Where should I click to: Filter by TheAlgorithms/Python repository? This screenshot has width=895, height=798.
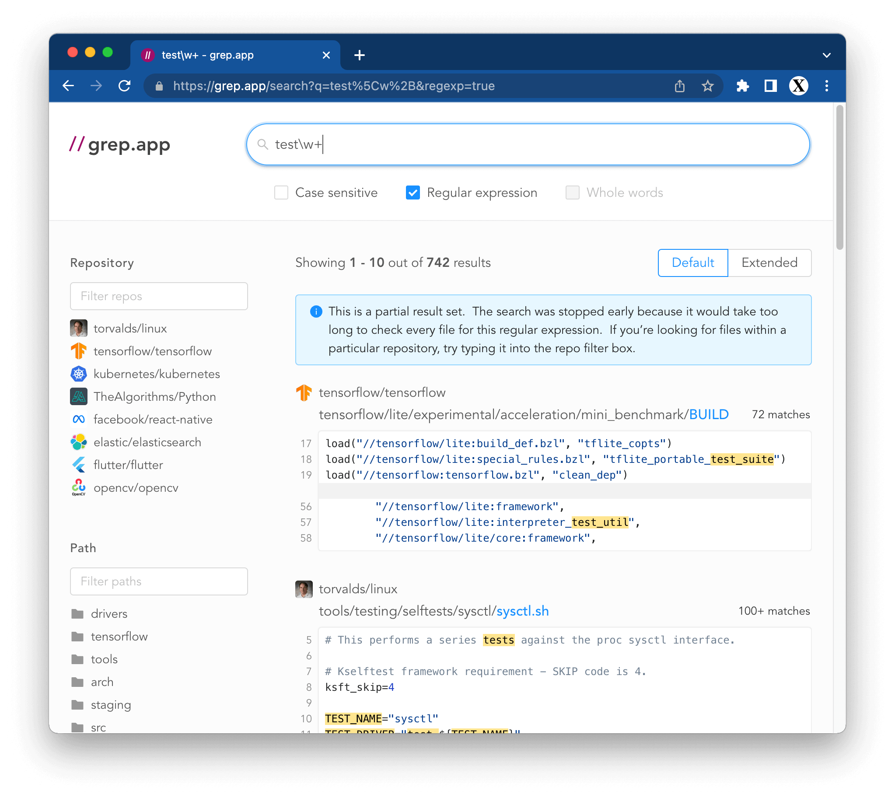tap(155, 397)
